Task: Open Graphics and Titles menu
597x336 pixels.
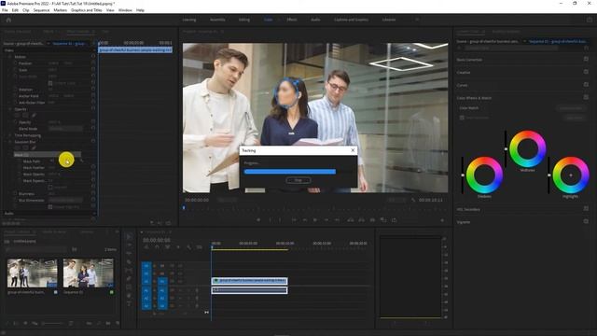Action: 87,10
